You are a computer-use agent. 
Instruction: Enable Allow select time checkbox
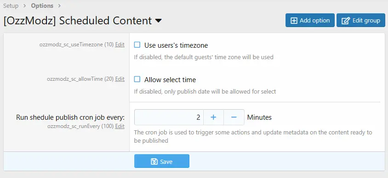coord(137,79)
